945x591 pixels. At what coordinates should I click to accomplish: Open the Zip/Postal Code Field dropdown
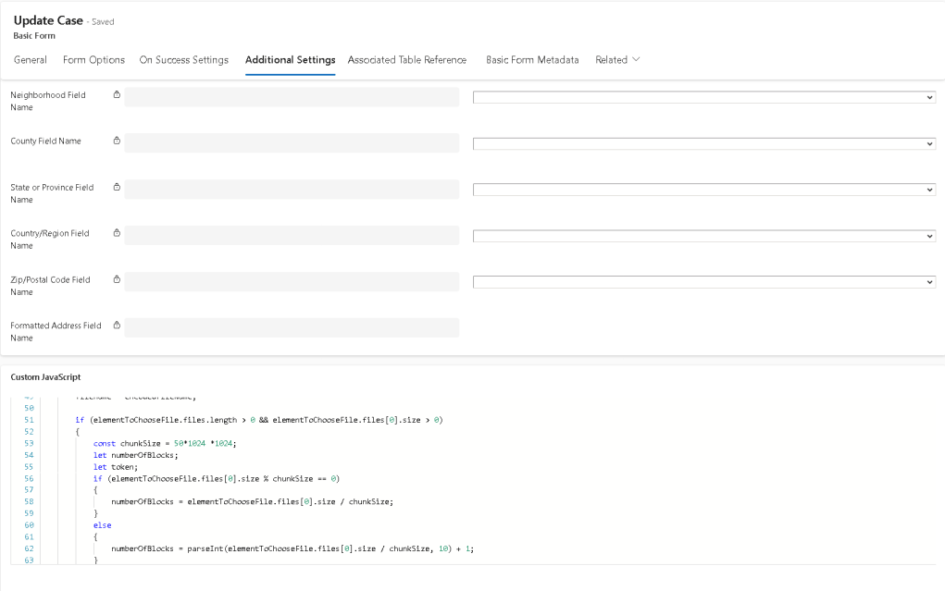click(928, 281)
